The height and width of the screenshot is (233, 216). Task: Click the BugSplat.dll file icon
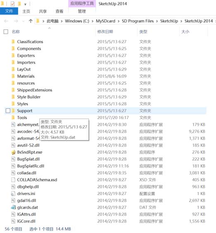(x=13, y=159)
